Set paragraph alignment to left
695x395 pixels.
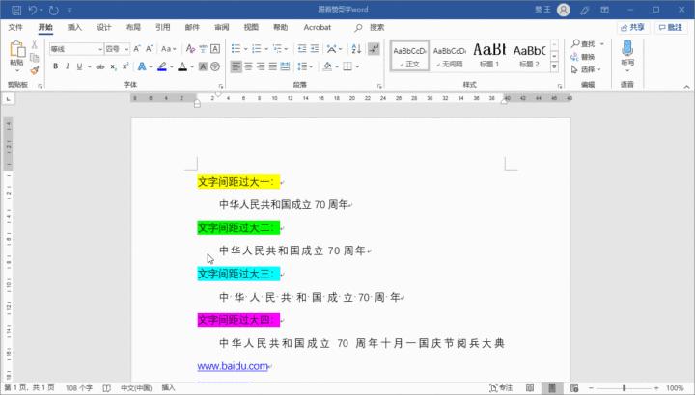236,66
